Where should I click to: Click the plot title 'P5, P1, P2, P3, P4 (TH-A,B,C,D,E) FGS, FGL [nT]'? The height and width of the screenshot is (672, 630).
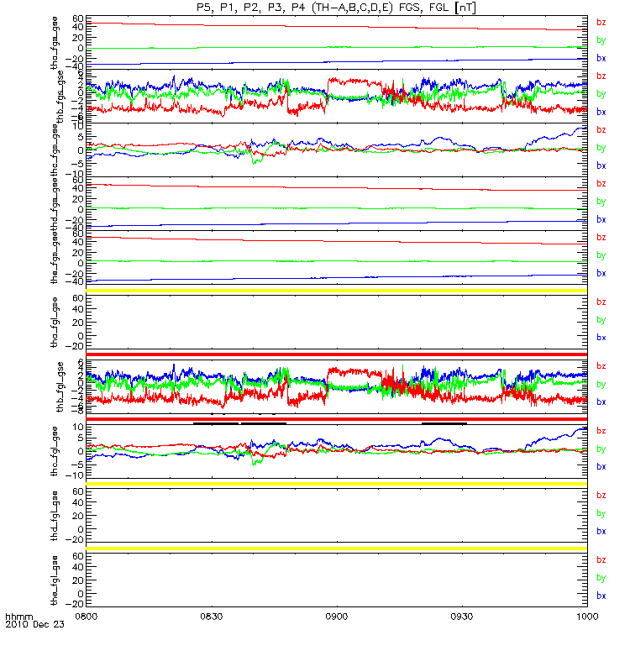[336, 8]
